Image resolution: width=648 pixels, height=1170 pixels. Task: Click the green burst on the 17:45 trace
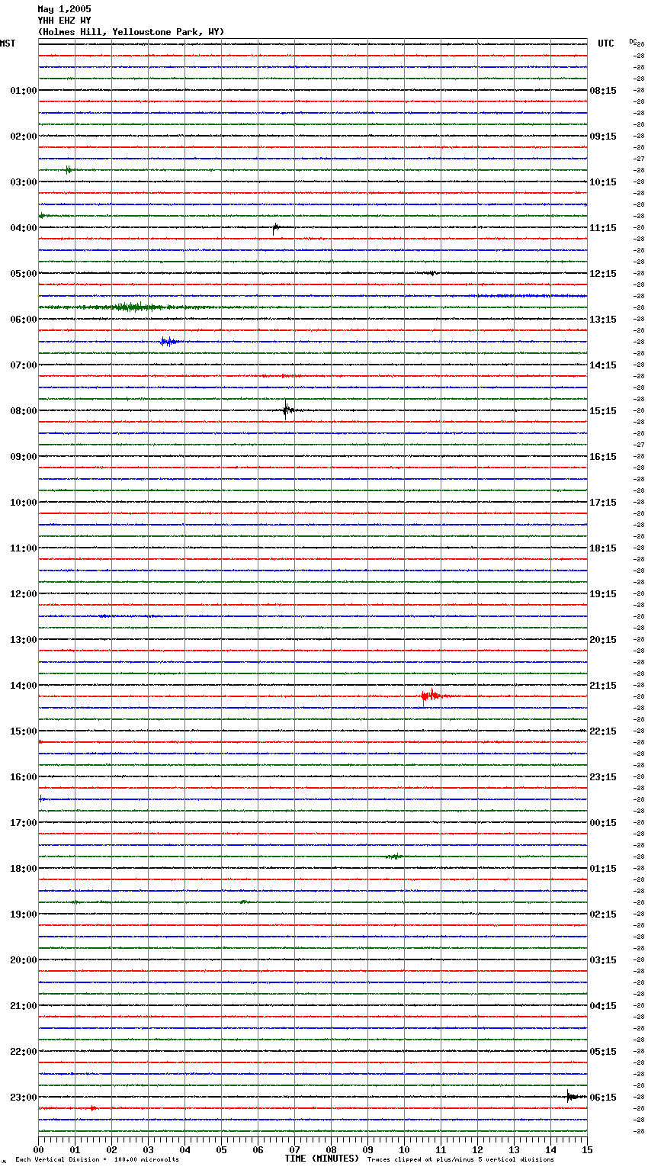point(394,857)
